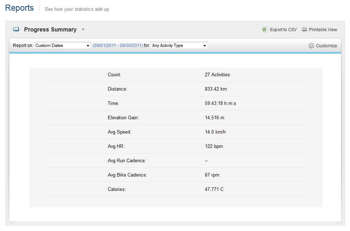Screen dimensions: 350x231
Task: Click the 47,771 C calories value
Action: (x=214, y=189)
